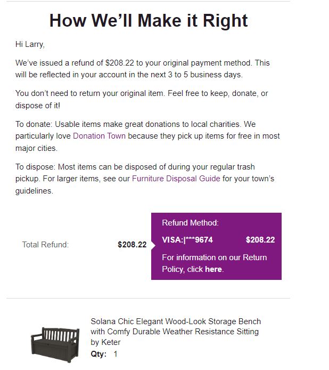Click the 'Hi Larry,' greeting

[30, 44]
